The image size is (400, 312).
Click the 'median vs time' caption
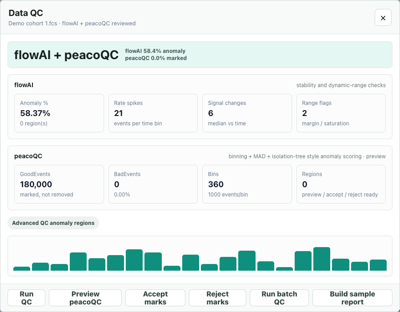(x=227, y=124)
